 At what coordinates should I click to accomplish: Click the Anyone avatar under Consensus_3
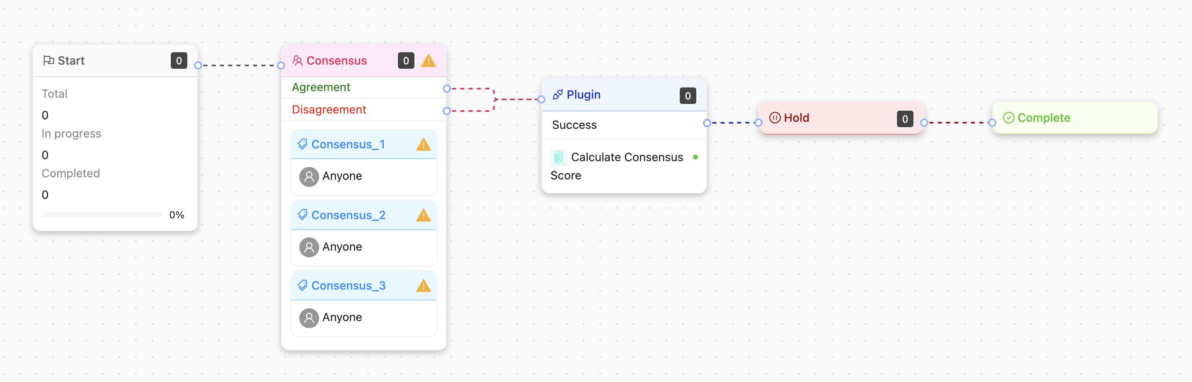[x=309, y=318]
